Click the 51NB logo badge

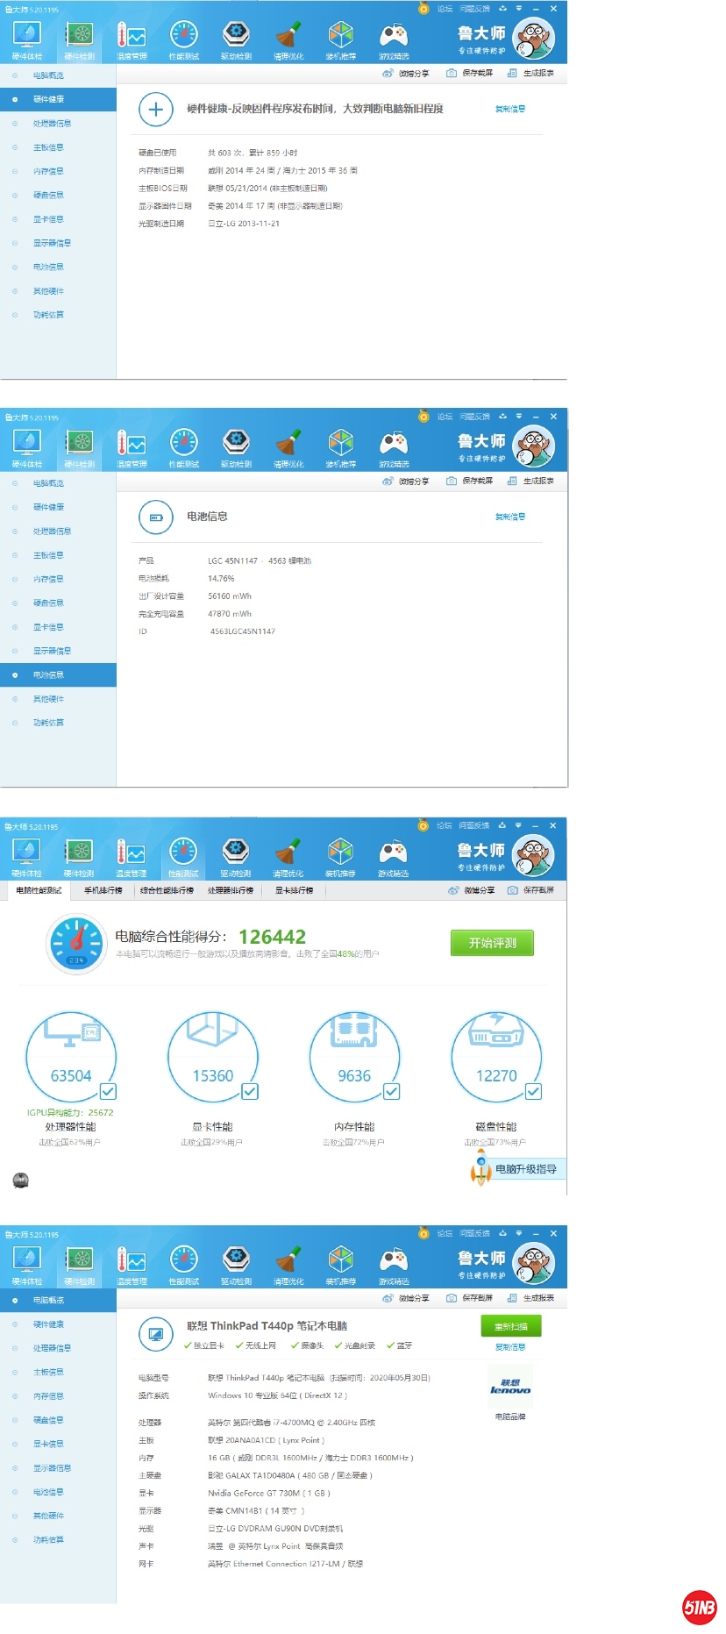699,1607
